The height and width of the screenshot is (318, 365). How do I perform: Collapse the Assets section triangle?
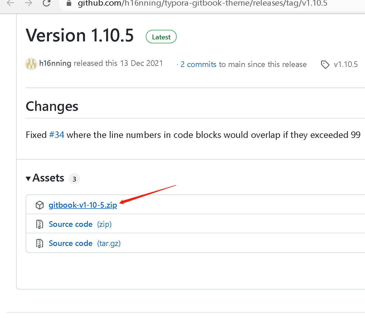pos(28,179)
